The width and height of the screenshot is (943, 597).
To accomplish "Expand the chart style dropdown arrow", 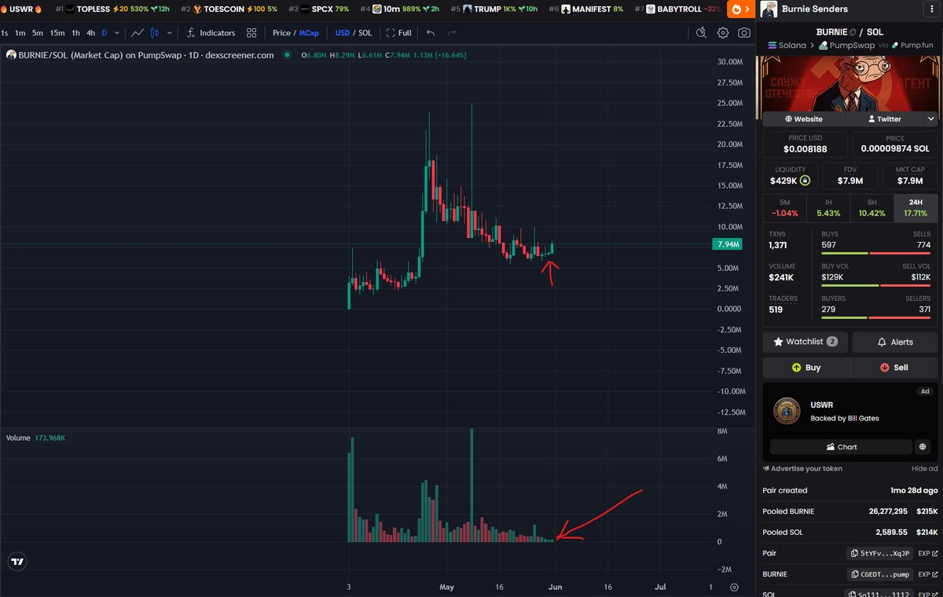I will (169, 33).
